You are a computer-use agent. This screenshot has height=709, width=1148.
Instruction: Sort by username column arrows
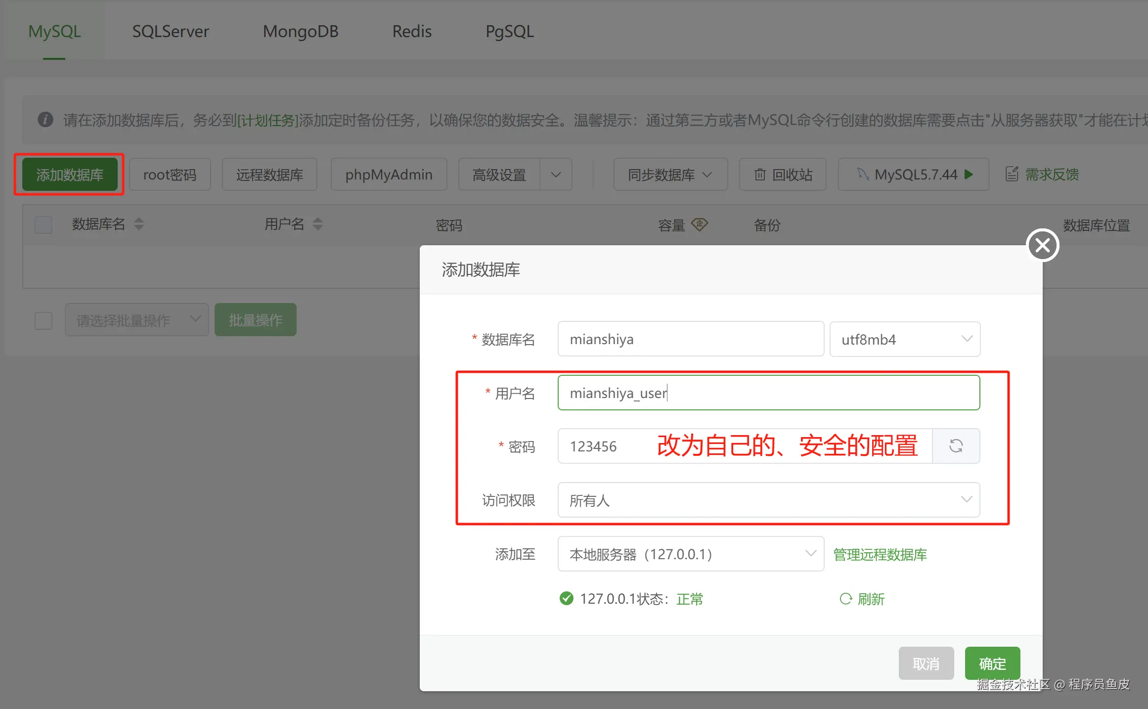click(x=318, y=224)
